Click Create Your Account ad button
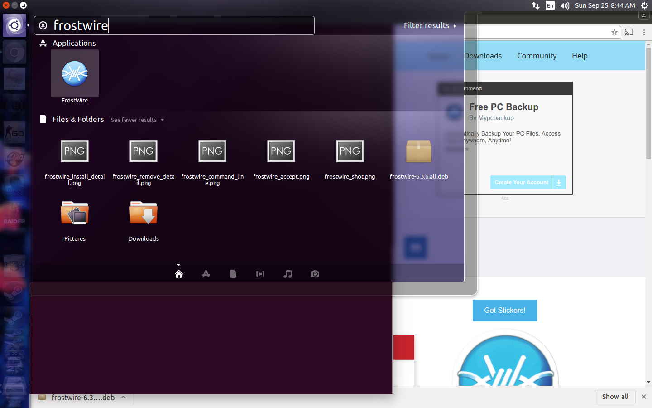The image size is (652, 408). (528, 182)
